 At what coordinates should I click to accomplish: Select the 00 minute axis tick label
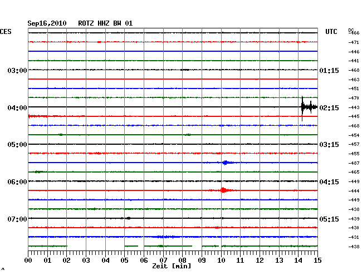[x=28, y=260]
